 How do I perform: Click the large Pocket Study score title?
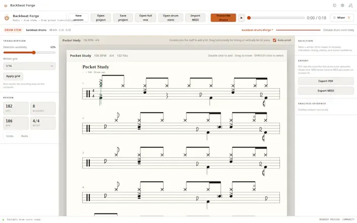coord(96,67)
